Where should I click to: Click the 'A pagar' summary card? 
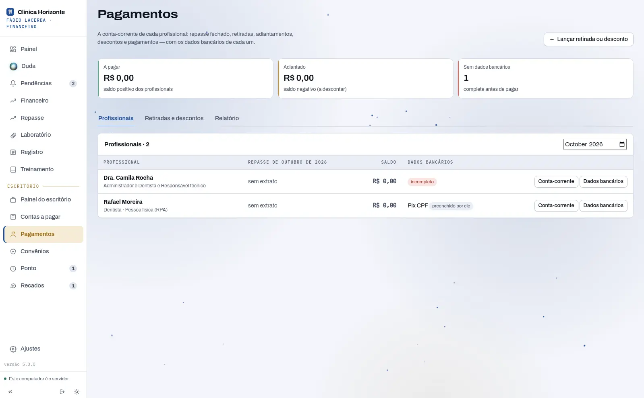pyautogui.click(x=186, y=78)
